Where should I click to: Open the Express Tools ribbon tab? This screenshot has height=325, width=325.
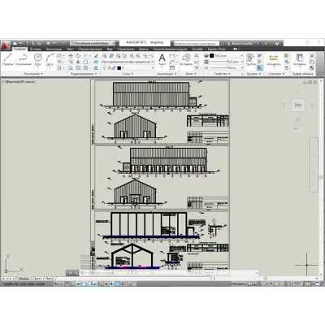(x=216, y=49)
